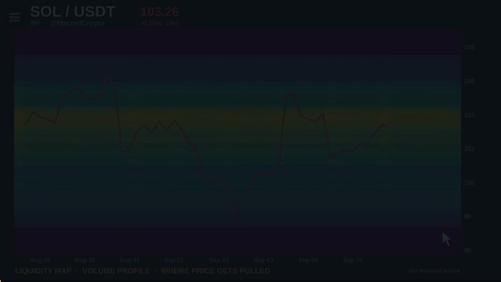Click the Aug 30 date label
The width and height of the screenshot is (501, 282).
pos(85,260)
